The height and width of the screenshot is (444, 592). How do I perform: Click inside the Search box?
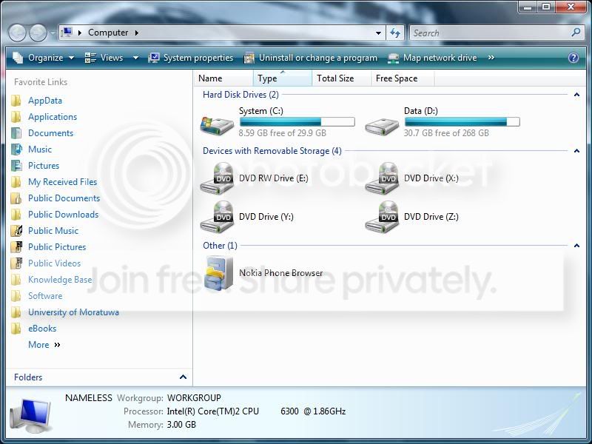coord(491,33)
